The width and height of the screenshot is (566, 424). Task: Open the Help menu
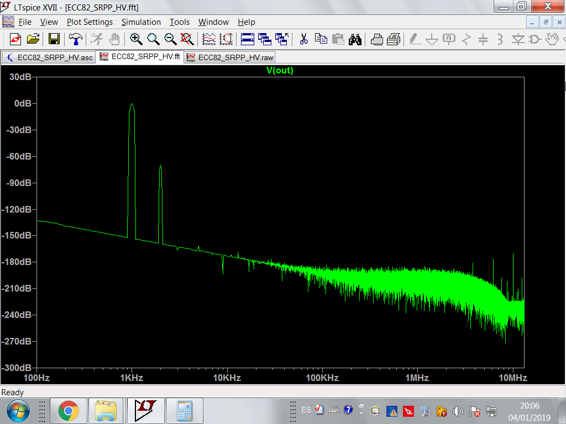(247, 22)
